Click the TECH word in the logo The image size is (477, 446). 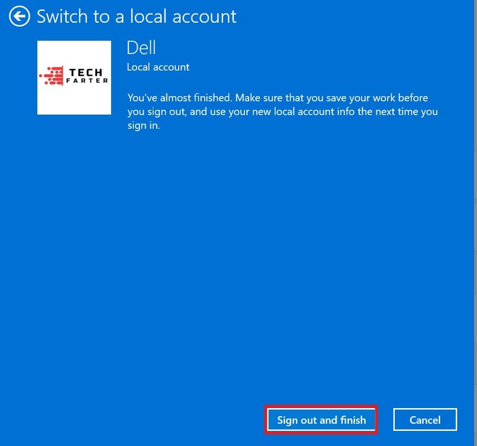[86, 72]
